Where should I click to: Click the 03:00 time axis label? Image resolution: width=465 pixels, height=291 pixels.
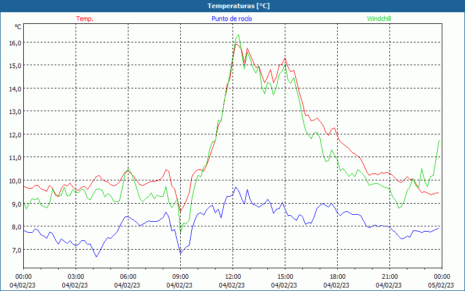(76, 277)
